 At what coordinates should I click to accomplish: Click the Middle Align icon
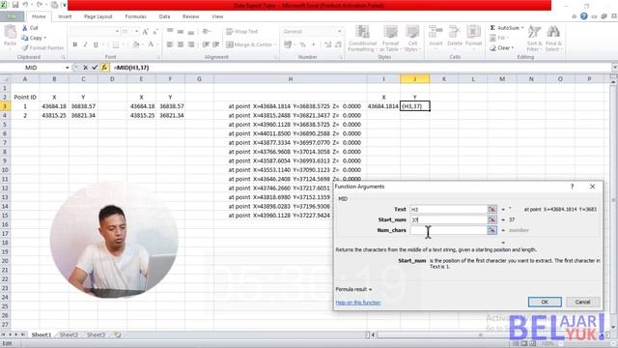[181, 32]
